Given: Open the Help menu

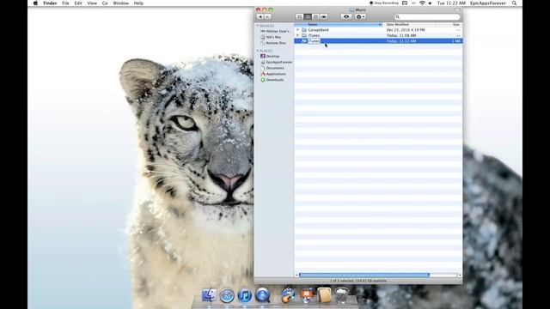Looking at the screenshot, I should [x=138, y=3].
